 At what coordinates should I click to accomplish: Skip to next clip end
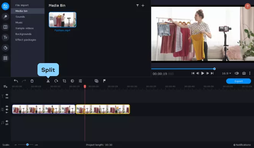[x=212, y=73]
